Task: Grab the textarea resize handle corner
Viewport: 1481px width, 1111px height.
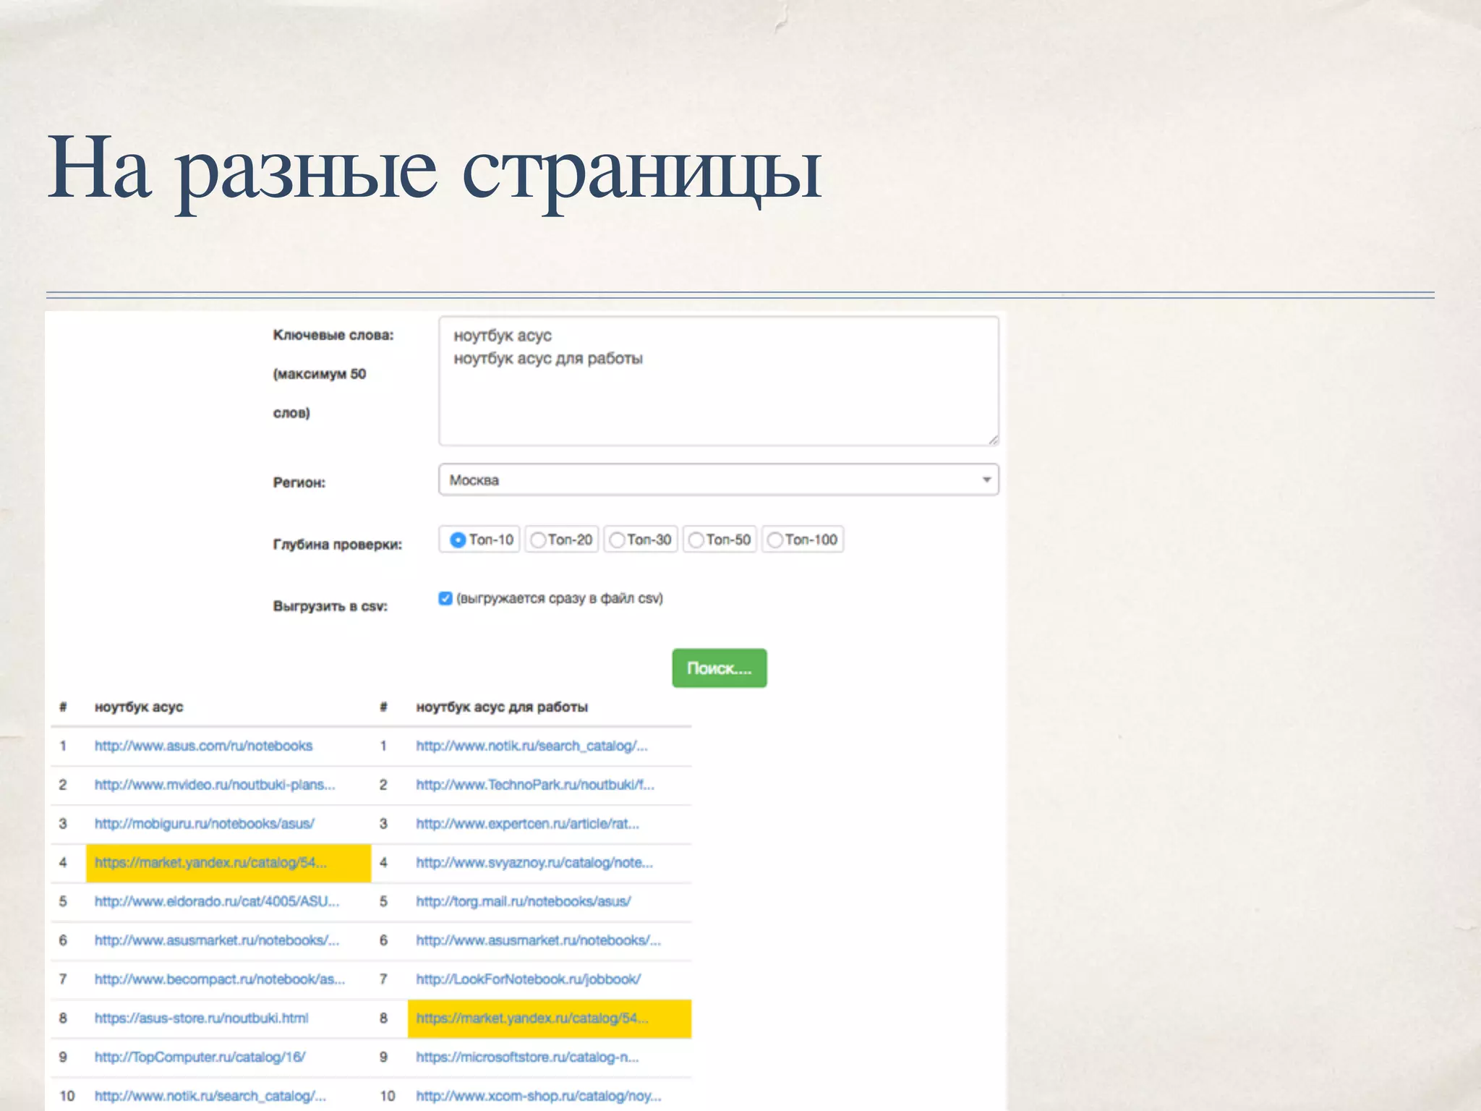Action: coord(993,440)
